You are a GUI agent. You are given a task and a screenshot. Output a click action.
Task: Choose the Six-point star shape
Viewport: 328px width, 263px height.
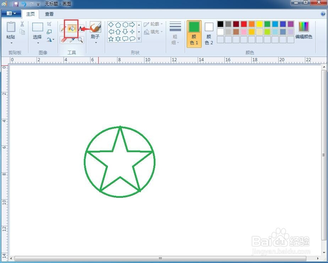tap(118, 39)
